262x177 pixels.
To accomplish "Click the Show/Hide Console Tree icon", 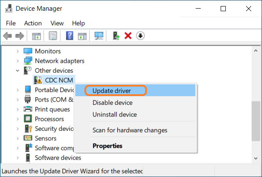I will (x=37, y=36).
